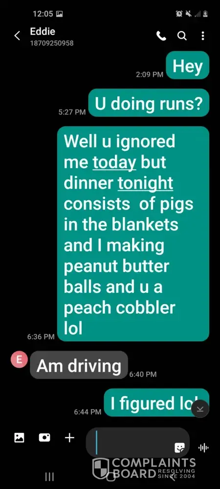The height and width of the screenshot is (489, 220).
Task: Open contact details via Eddie name
Action: click(43, 31)
